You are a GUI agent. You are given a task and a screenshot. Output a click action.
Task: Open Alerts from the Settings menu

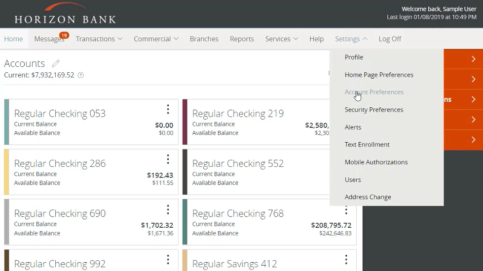[353, 127]
